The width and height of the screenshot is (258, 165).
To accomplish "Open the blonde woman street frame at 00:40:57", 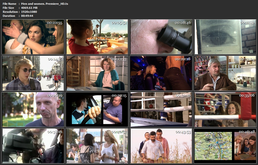I will click(97, 146).
